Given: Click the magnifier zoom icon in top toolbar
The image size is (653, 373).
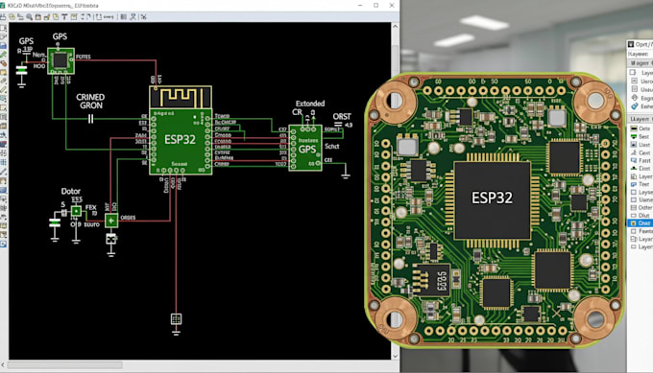Looking at the screenshot, I should point(30,16).
